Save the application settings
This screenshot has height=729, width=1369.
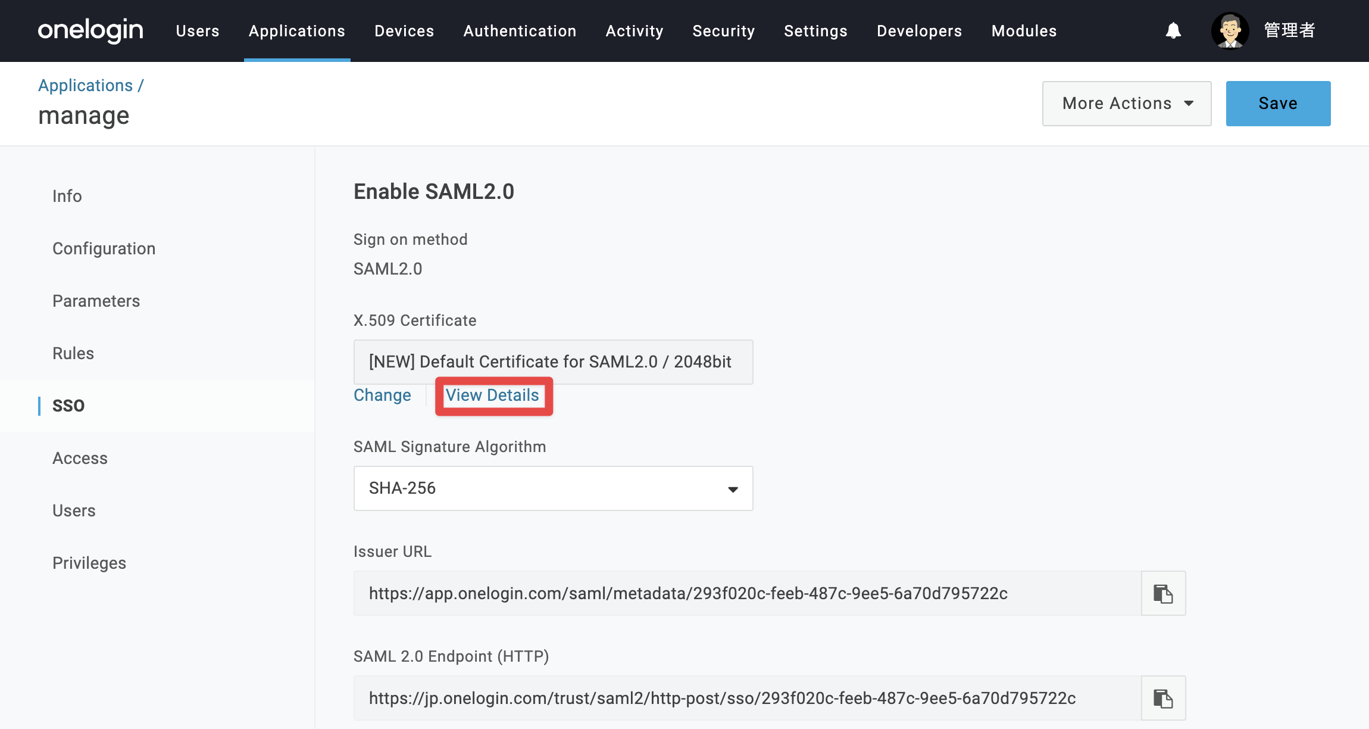tap(1278, 104)
